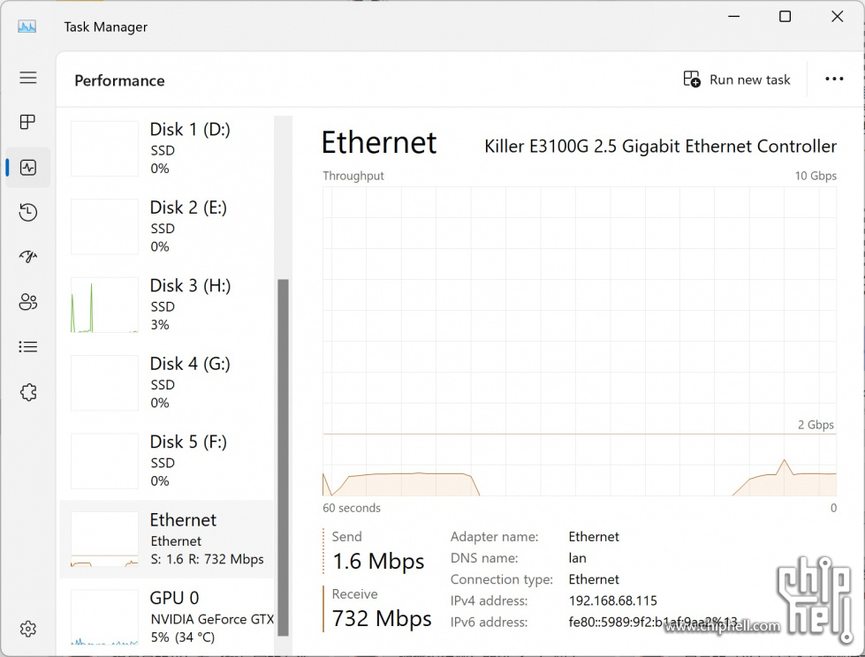
Task: Open the hamburger navigation menu
Action: (x=28, y=78)
